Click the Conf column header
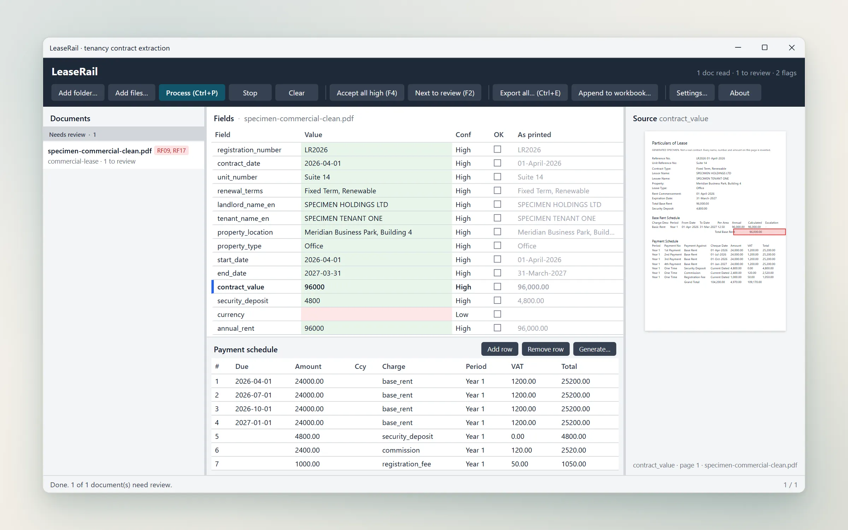 coord(463,135)
